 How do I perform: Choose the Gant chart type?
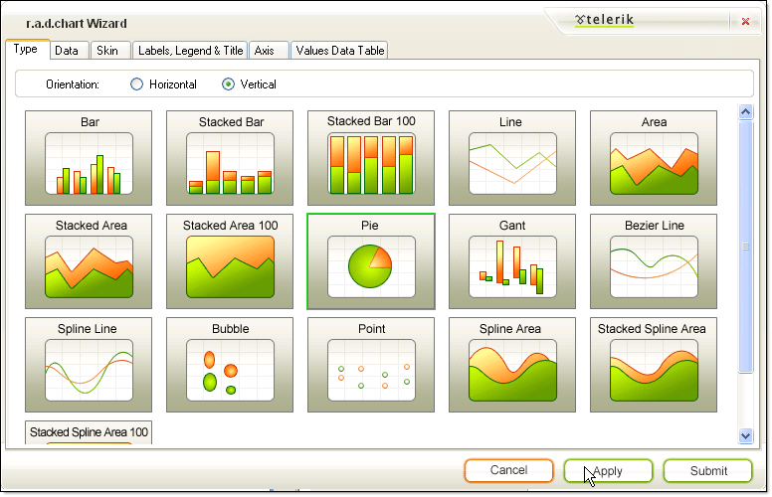click(x=512, y=261)
